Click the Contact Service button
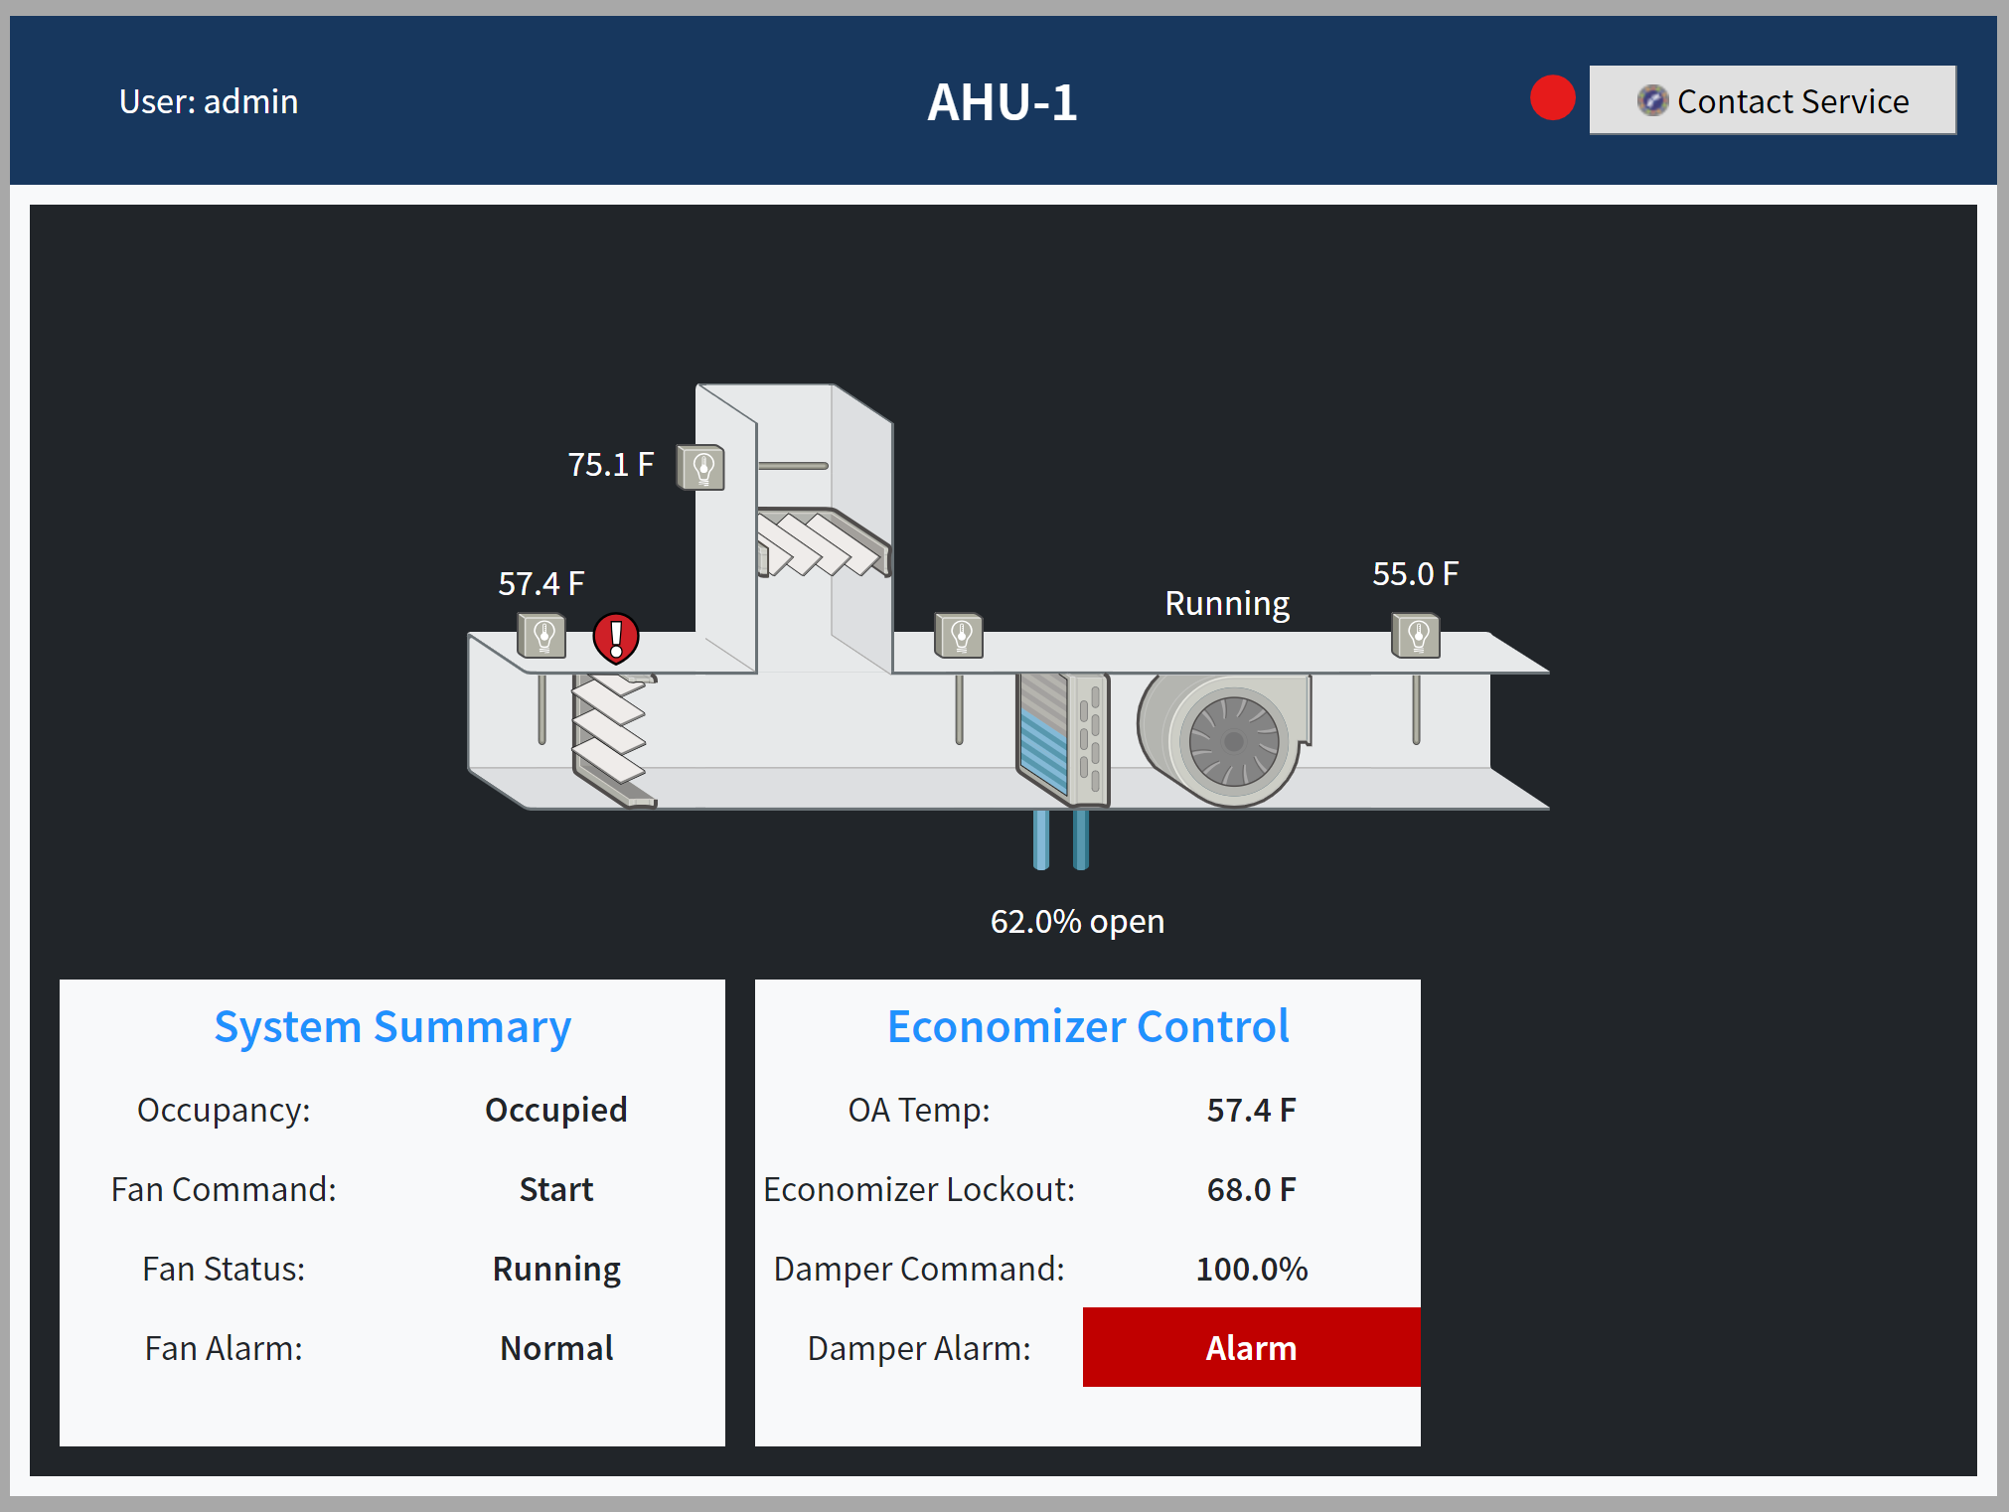Image resolution: width=2009 pixels, height=1512 pixels. (1773, 100)
